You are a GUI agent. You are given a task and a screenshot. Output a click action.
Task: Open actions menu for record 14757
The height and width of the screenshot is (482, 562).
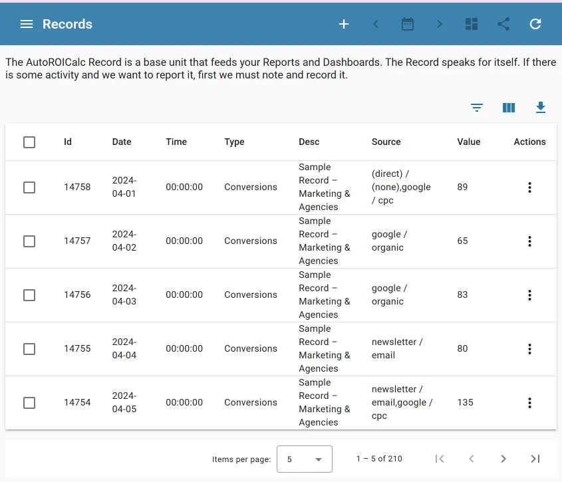529,241
